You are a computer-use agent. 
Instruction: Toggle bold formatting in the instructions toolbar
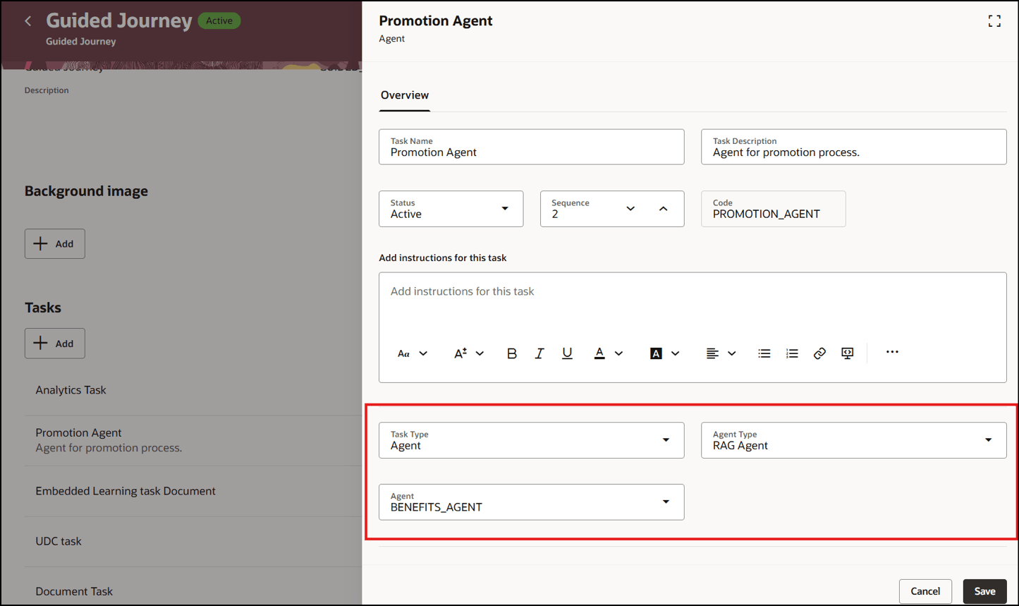512,353
